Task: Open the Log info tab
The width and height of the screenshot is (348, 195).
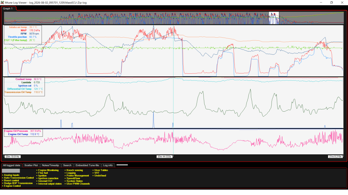Action: (x=108, y=165)
